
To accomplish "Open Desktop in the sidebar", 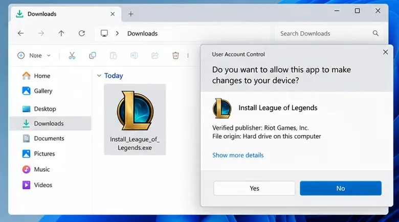I will pyautogui.click(x=50, y=109).
